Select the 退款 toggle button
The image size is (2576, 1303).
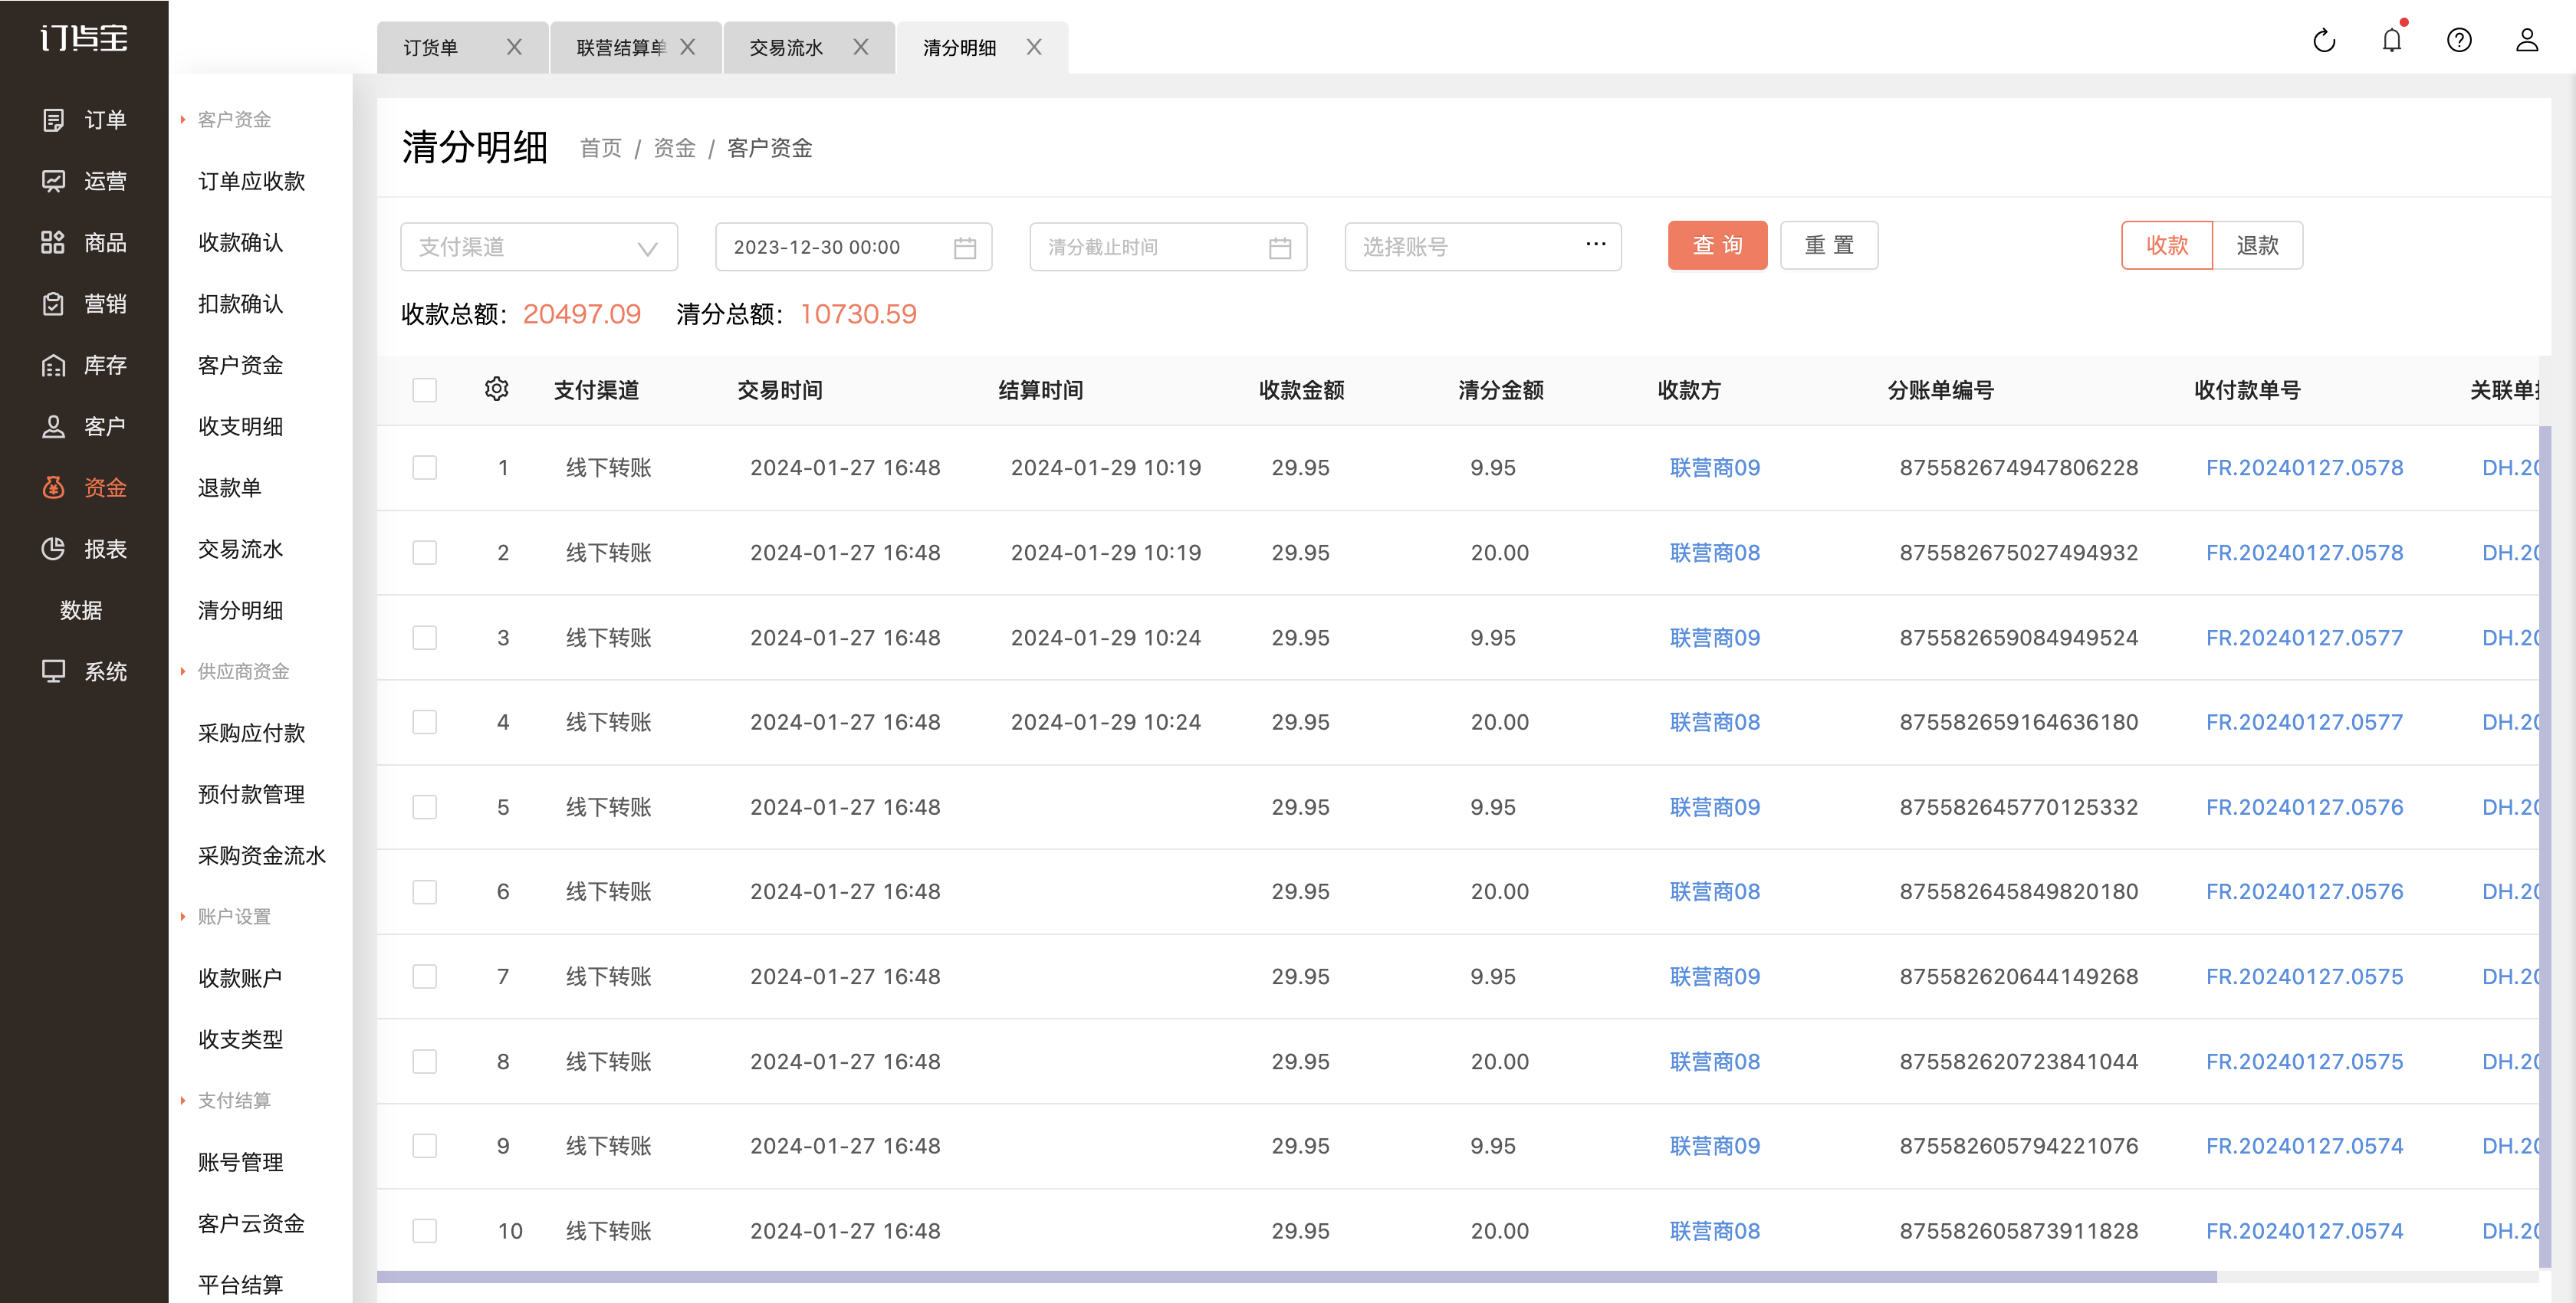click(x=2258, y=245)
